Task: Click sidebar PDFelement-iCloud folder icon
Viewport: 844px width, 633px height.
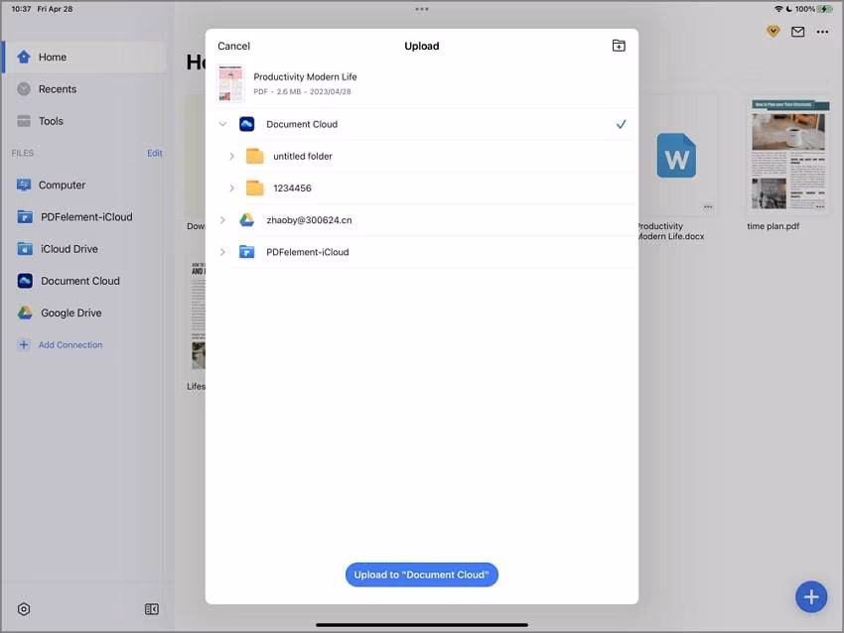Action: pos(25,216)
